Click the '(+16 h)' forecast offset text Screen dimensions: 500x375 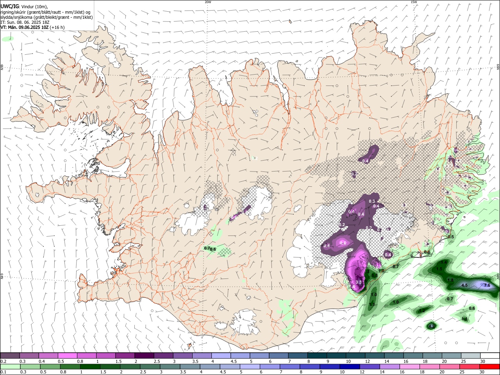57,27
